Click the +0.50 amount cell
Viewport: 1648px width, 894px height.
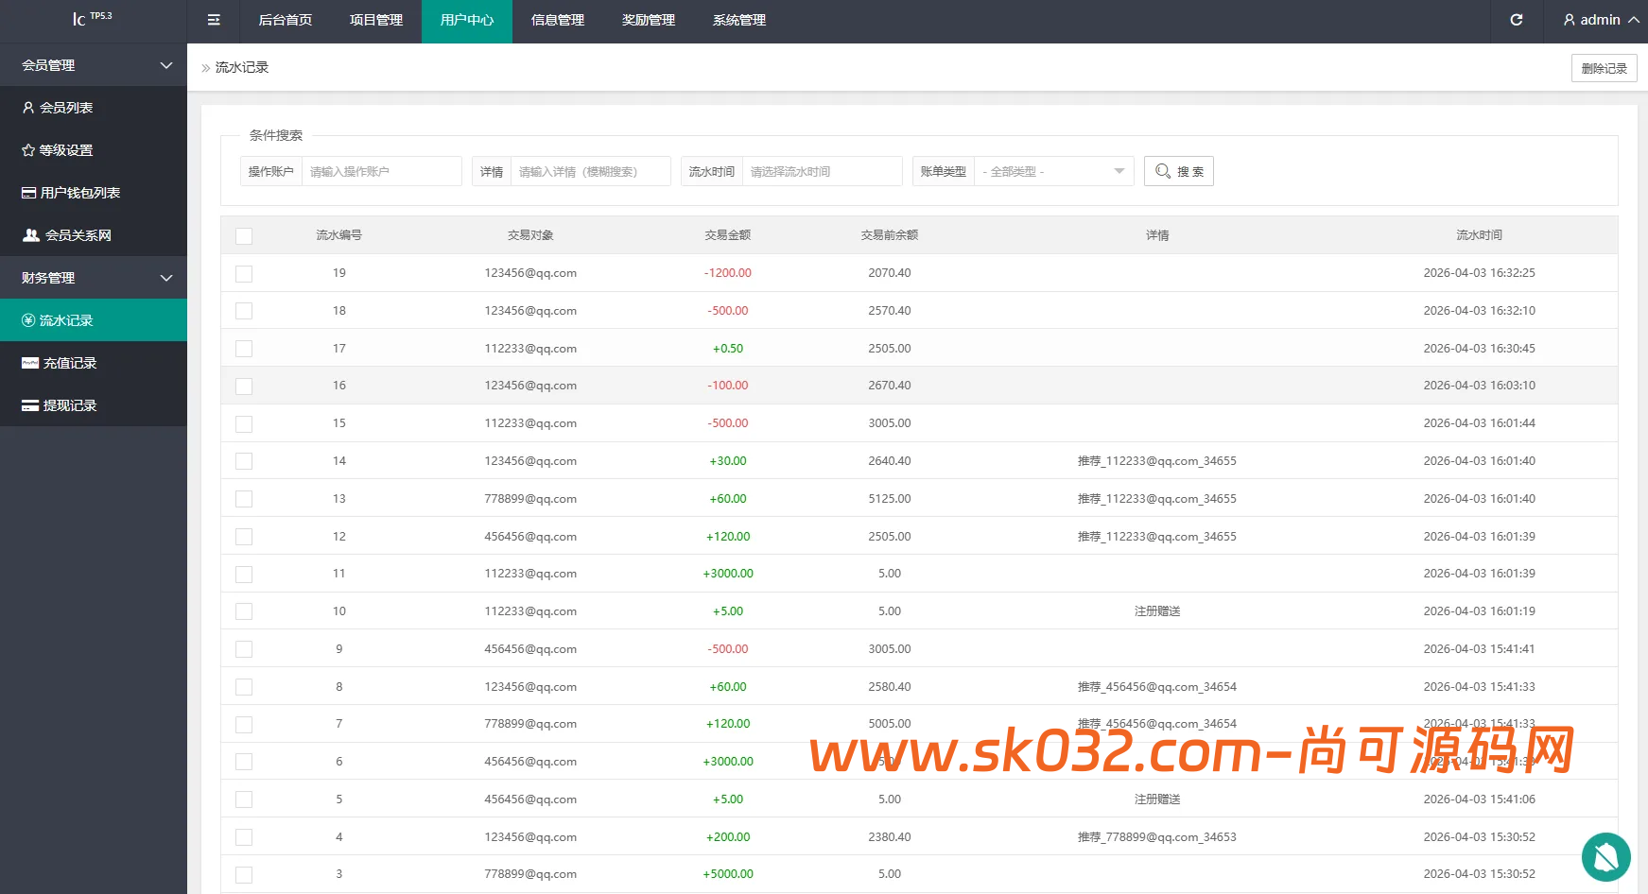click(x=728, y=349)
